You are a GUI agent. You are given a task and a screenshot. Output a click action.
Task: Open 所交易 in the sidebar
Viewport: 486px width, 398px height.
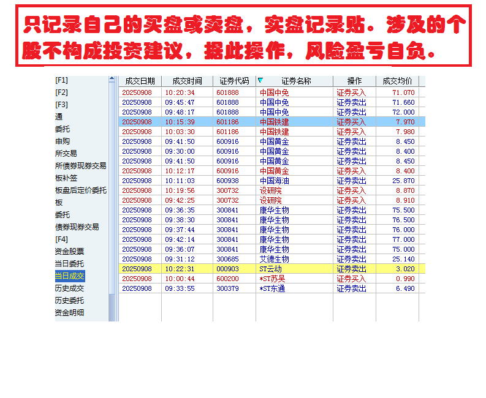coord(66,153)
